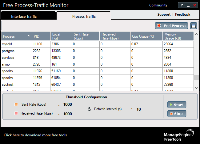Click the table scrollbar up arrow
Viewport: 200px width, 144px height.
coord(196,34)
